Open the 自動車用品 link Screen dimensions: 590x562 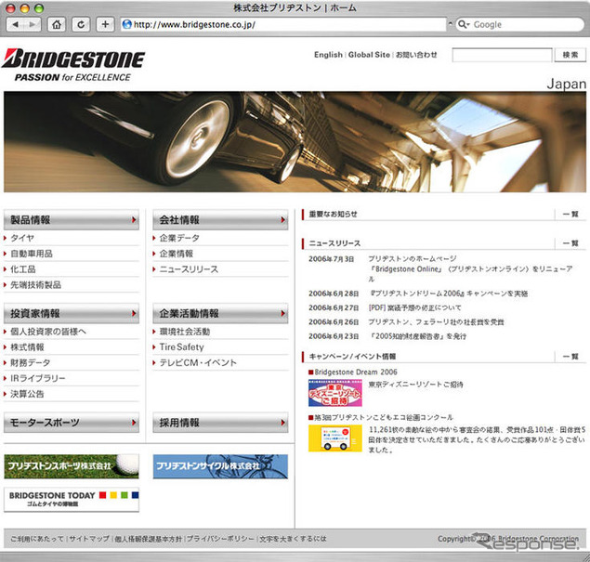click(x=32, y=254)
